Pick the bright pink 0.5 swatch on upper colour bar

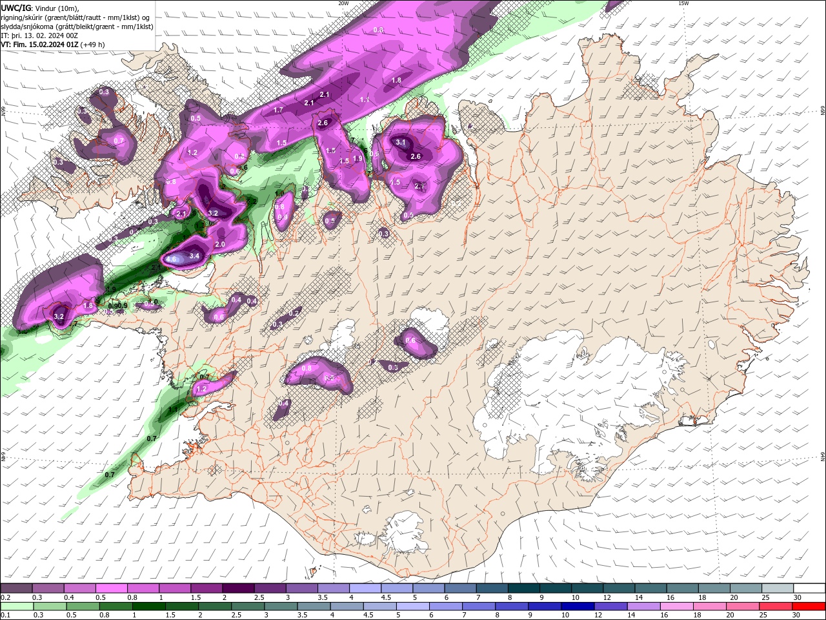(x=111, y=588)
